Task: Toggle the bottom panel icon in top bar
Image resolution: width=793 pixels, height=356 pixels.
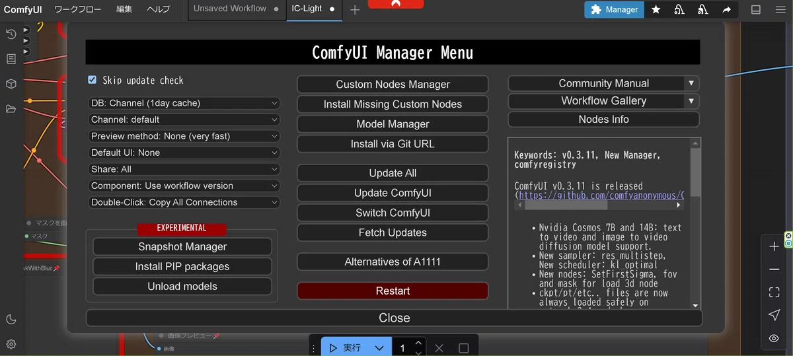Action: (x=756, y=10)
